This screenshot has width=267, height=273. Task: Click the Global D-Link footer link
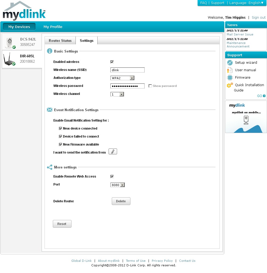click(81, 261)
